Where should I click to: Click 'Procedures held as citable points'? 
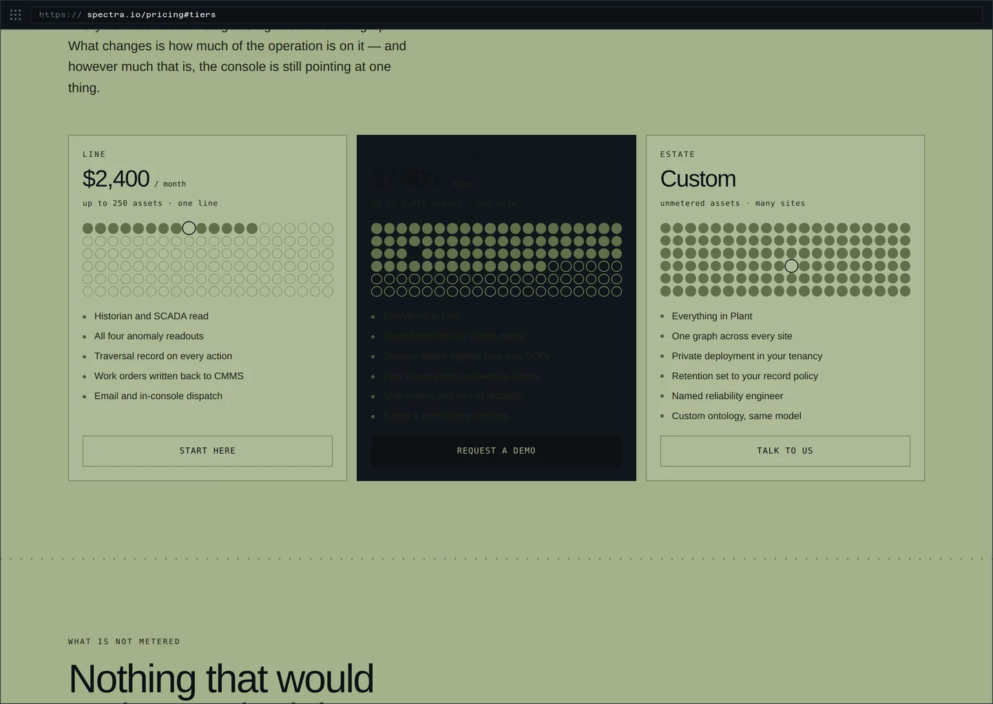(454, 337)
